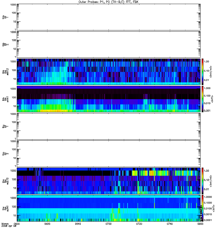This screenshot has height=232, width=217.
Task: Click the thb edc12 mV/m color bar
Action: click(203, 72)
